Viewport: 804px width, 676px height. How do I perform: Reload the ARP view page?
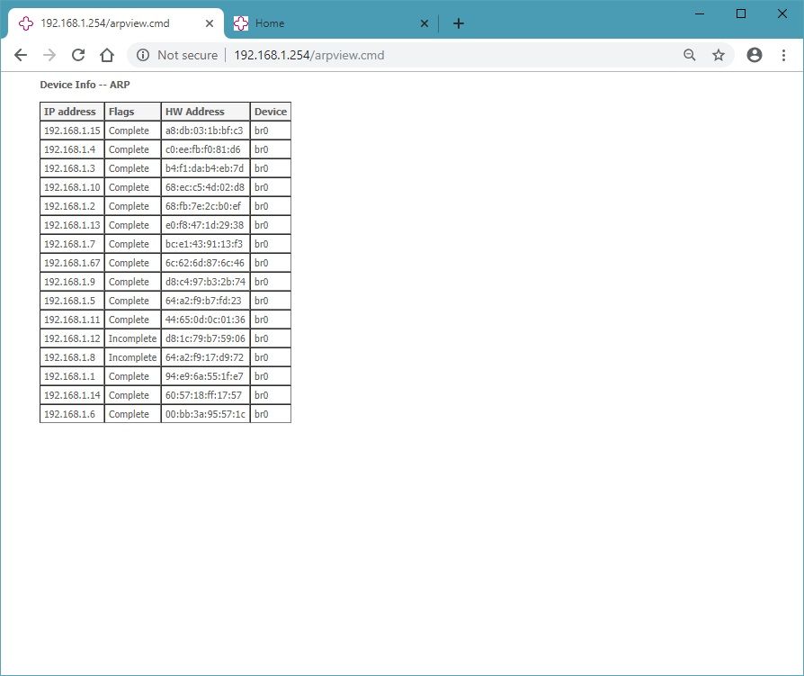click(78, 55)
